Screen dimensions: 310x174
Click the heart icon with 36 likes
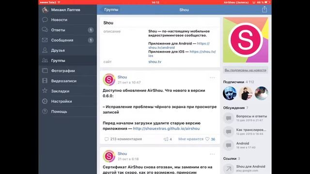207,139
